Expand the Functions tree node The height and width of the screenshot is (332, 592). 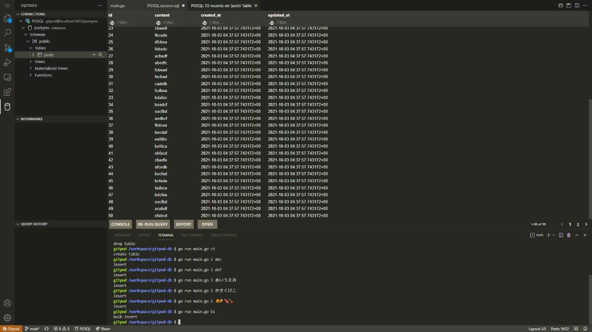(x=30, y=75)
